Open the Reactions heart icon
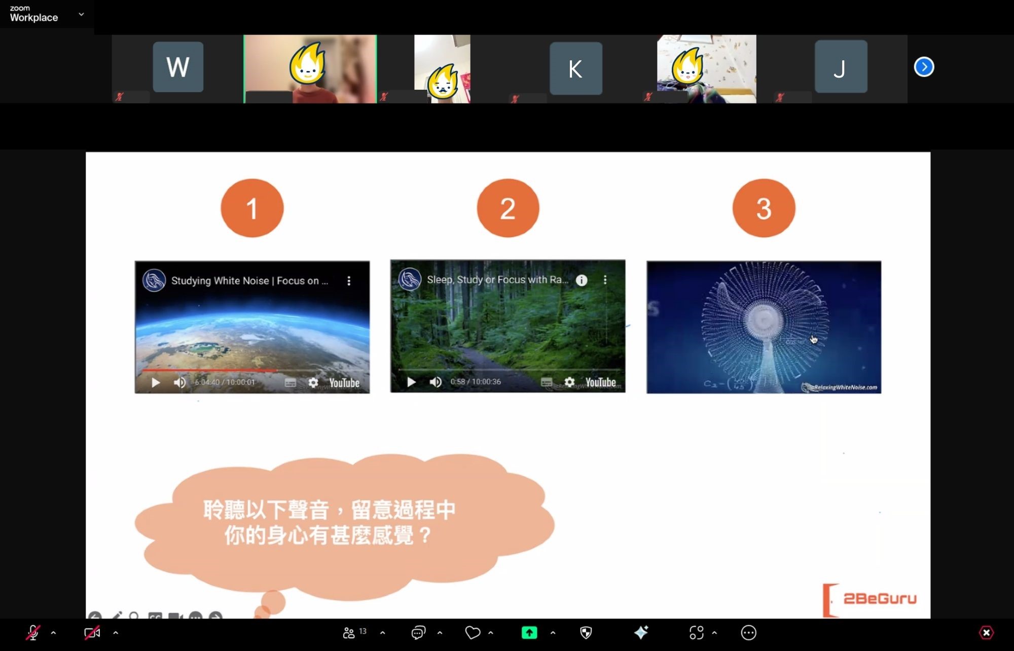 coord(473,633)
